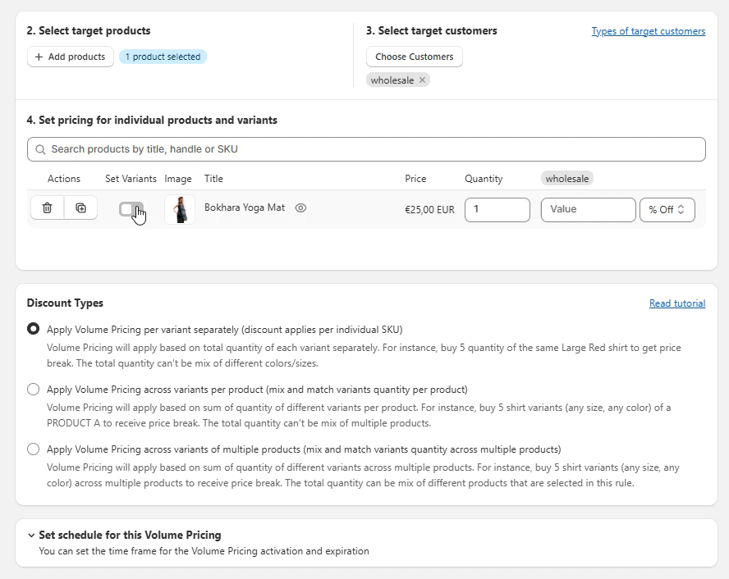Duplicate the Bokhara Yoga Mat row
Screen dimensions: 729x579
[81, 208]
